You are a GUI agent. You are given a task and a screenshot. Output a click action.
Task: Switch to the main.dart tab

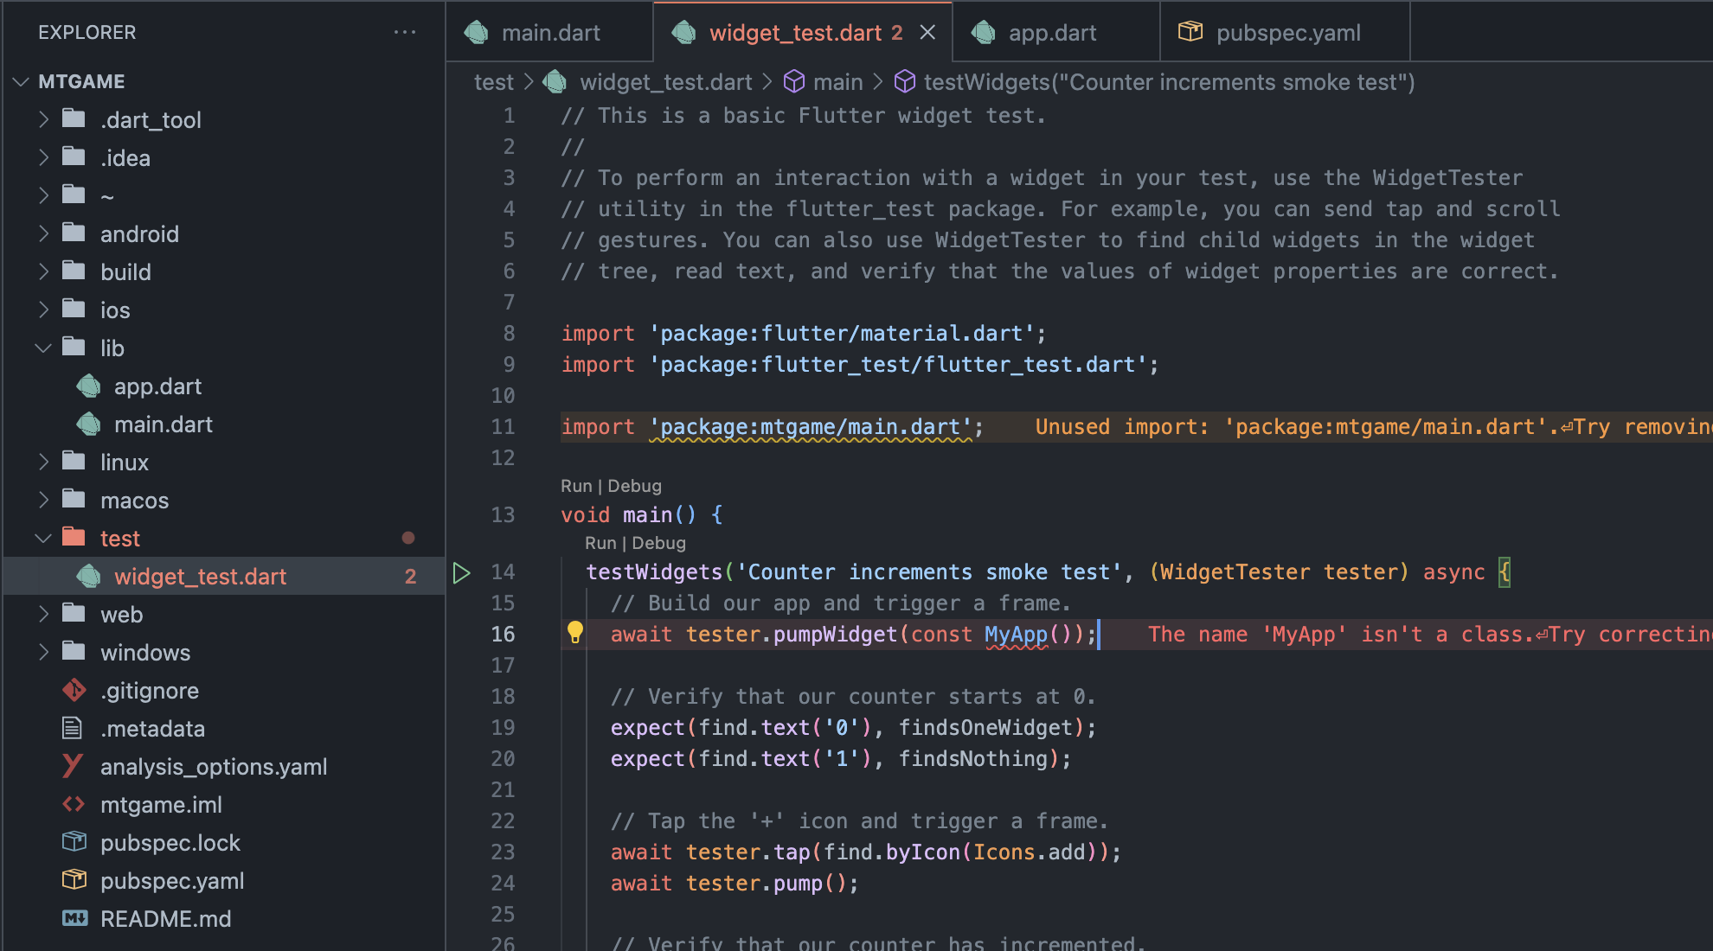point(550,33)
